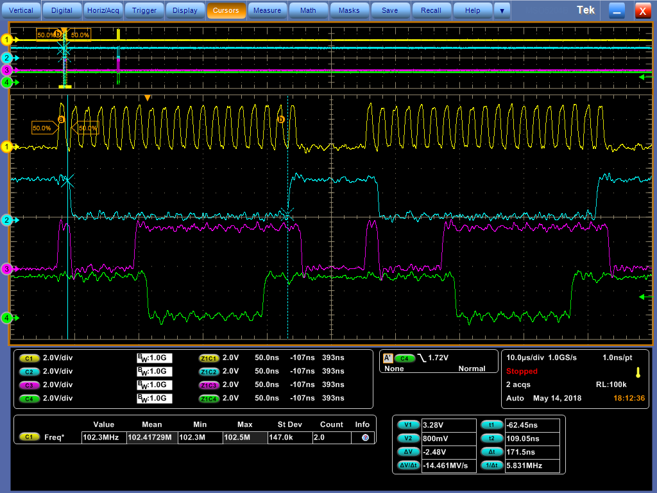This screenshot has height=493, width=657.
Task: Click the C2 2.0V/div channel icon
Action: click(29, 372)
